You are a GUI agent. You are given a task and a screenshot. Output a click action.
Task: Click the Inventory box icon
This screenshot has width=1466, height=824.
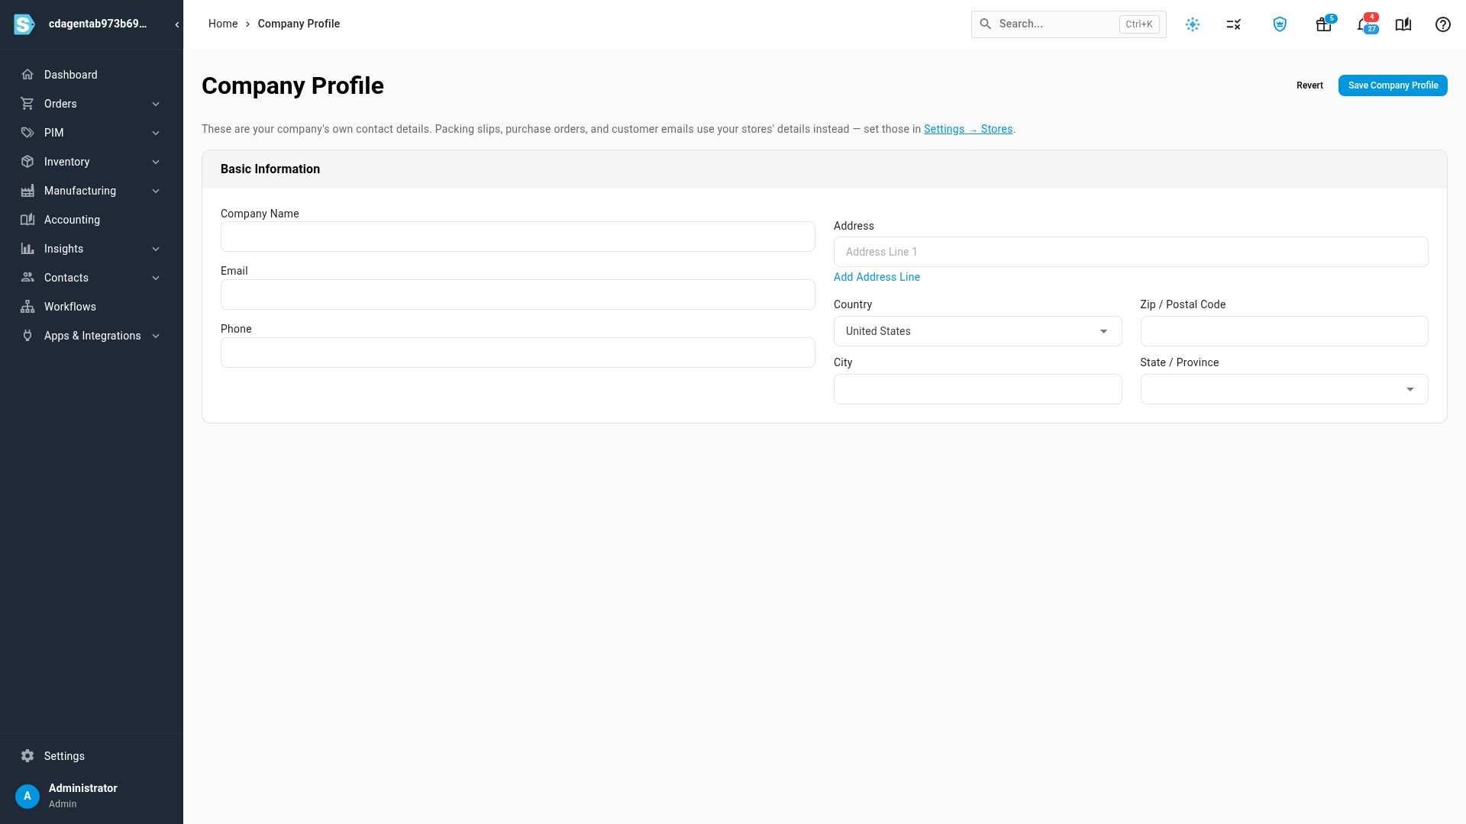[27, 162]
